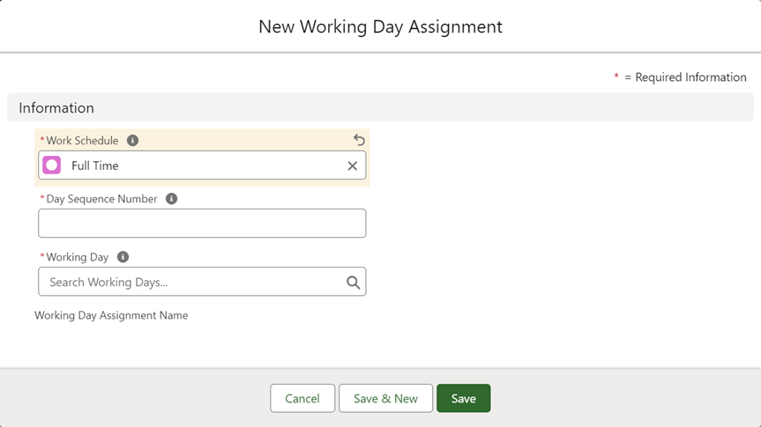Image resolution: width=761 pixels, height=427 pixels.
Task: Click the New Working Day Assignment title
Action: (380, 26)
